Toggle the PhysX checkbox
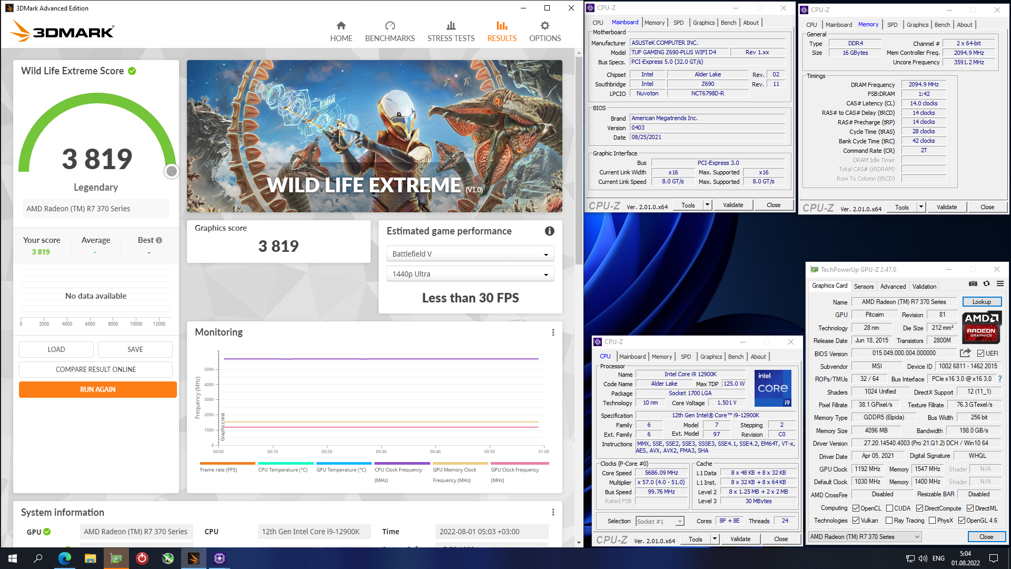Viewport: 1011px width, 569px height. (x=932, y=521)
